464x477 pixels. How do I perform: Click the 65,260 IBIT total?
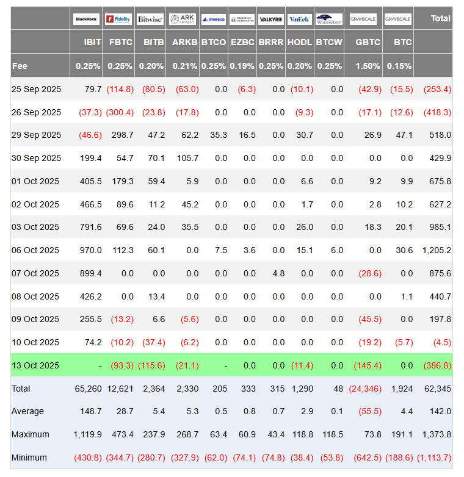click(x=89, y=389)
